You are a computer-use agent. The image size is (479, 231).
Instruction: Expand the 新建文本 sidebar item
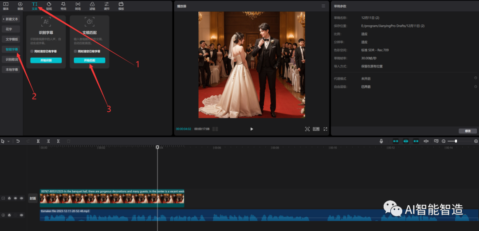[x=11, y=19]
